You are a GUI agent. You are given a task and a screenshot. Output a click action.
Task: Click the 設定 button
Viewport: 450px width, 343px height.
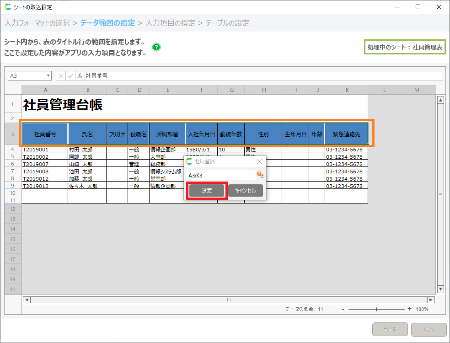pyautogui.click(x=207, y=191)
